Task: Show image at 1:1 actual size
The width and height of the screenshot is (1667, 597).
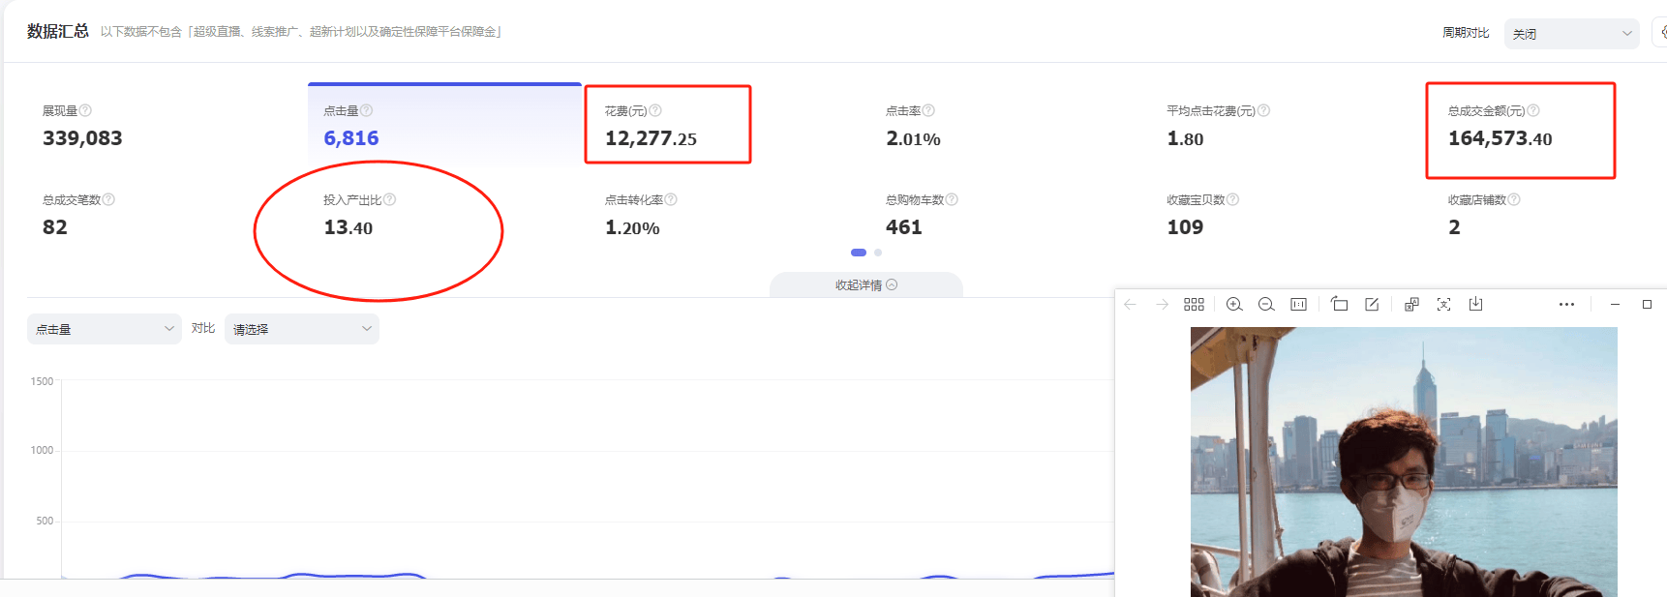Action: tap(1298, 305)
